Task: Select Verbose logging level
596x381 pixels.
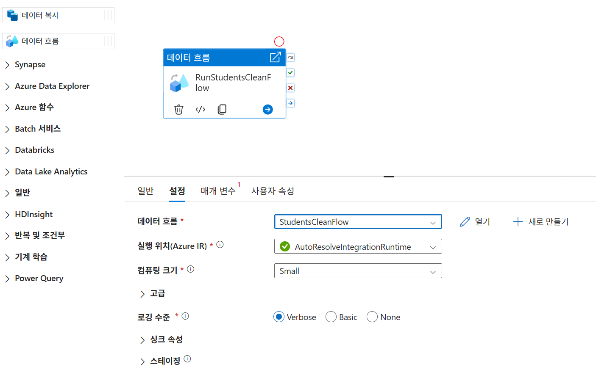Action: [279, 317]
